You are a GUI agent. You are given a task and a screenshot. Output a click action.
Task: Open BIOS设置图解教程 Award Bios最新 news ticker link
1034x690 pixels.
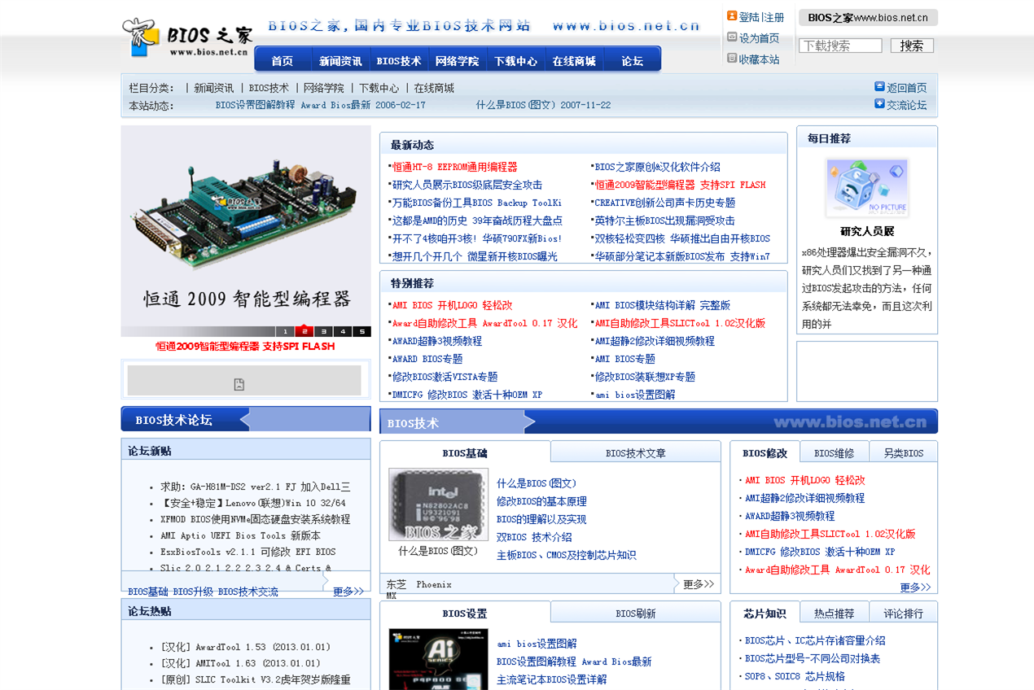(x=320, y=105)
